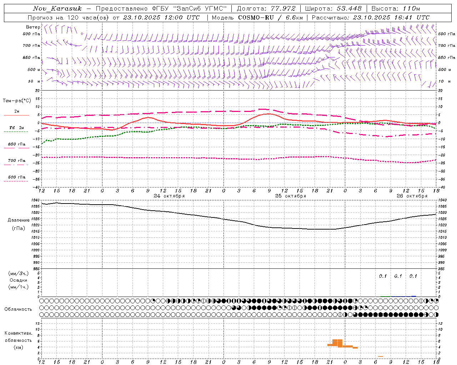Click the 2м temperature legend entry

pyautogui.click(x=17, y=111)
